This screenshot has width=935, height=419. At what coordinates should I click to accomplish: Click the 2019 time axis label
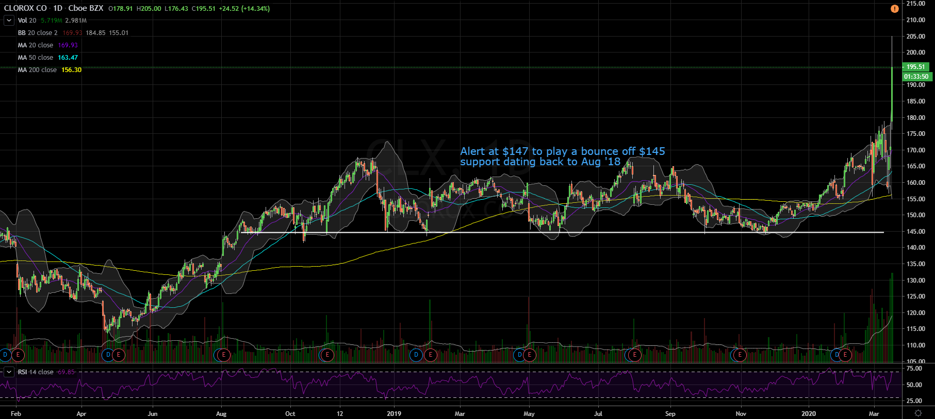click(x=393, y=414)
